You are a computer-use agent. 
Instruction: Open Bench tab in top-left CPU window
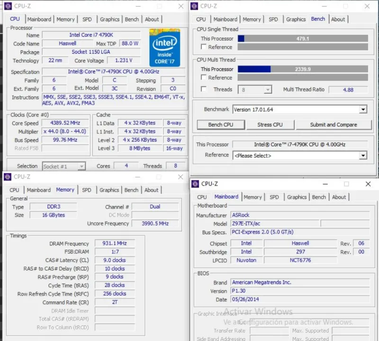(132, 19)
